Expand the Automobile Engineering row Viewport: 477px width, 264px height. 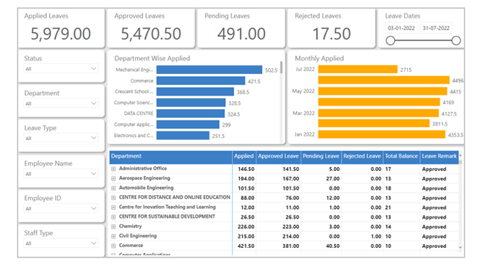point(114,188)
